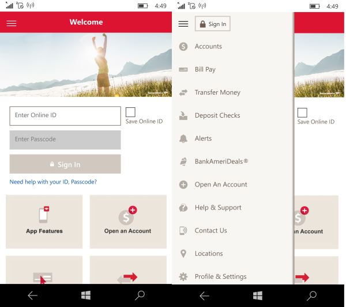The width and height of the screenshot is (346, 307).
Task: Tap the Search magnifier on left phone
Action: [x=140, y=295]
